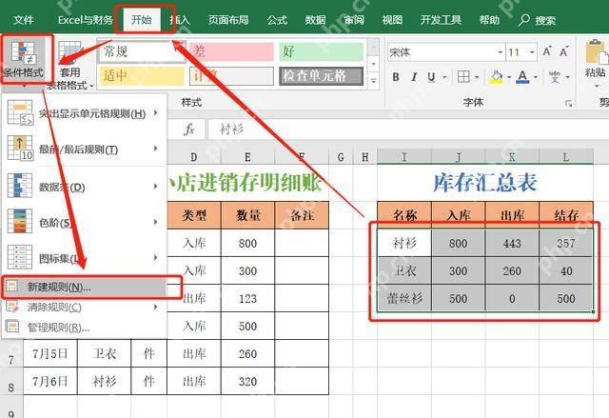609x418 pixels.
Task: Switch to the Excel与财务 tab
Action: 85,20
